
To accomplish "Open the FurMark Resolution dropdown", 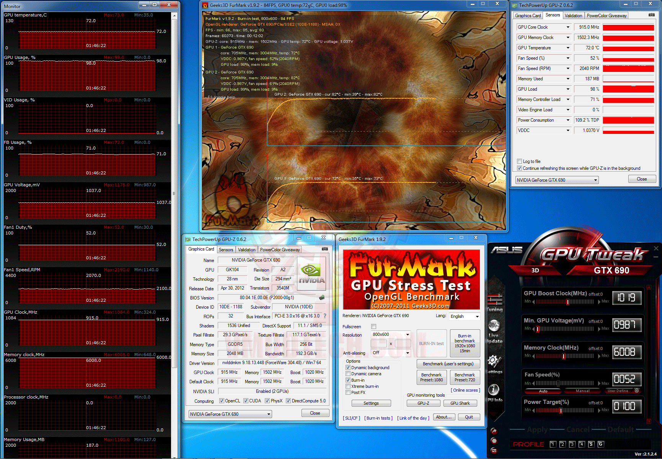I will tap(391, 334).
